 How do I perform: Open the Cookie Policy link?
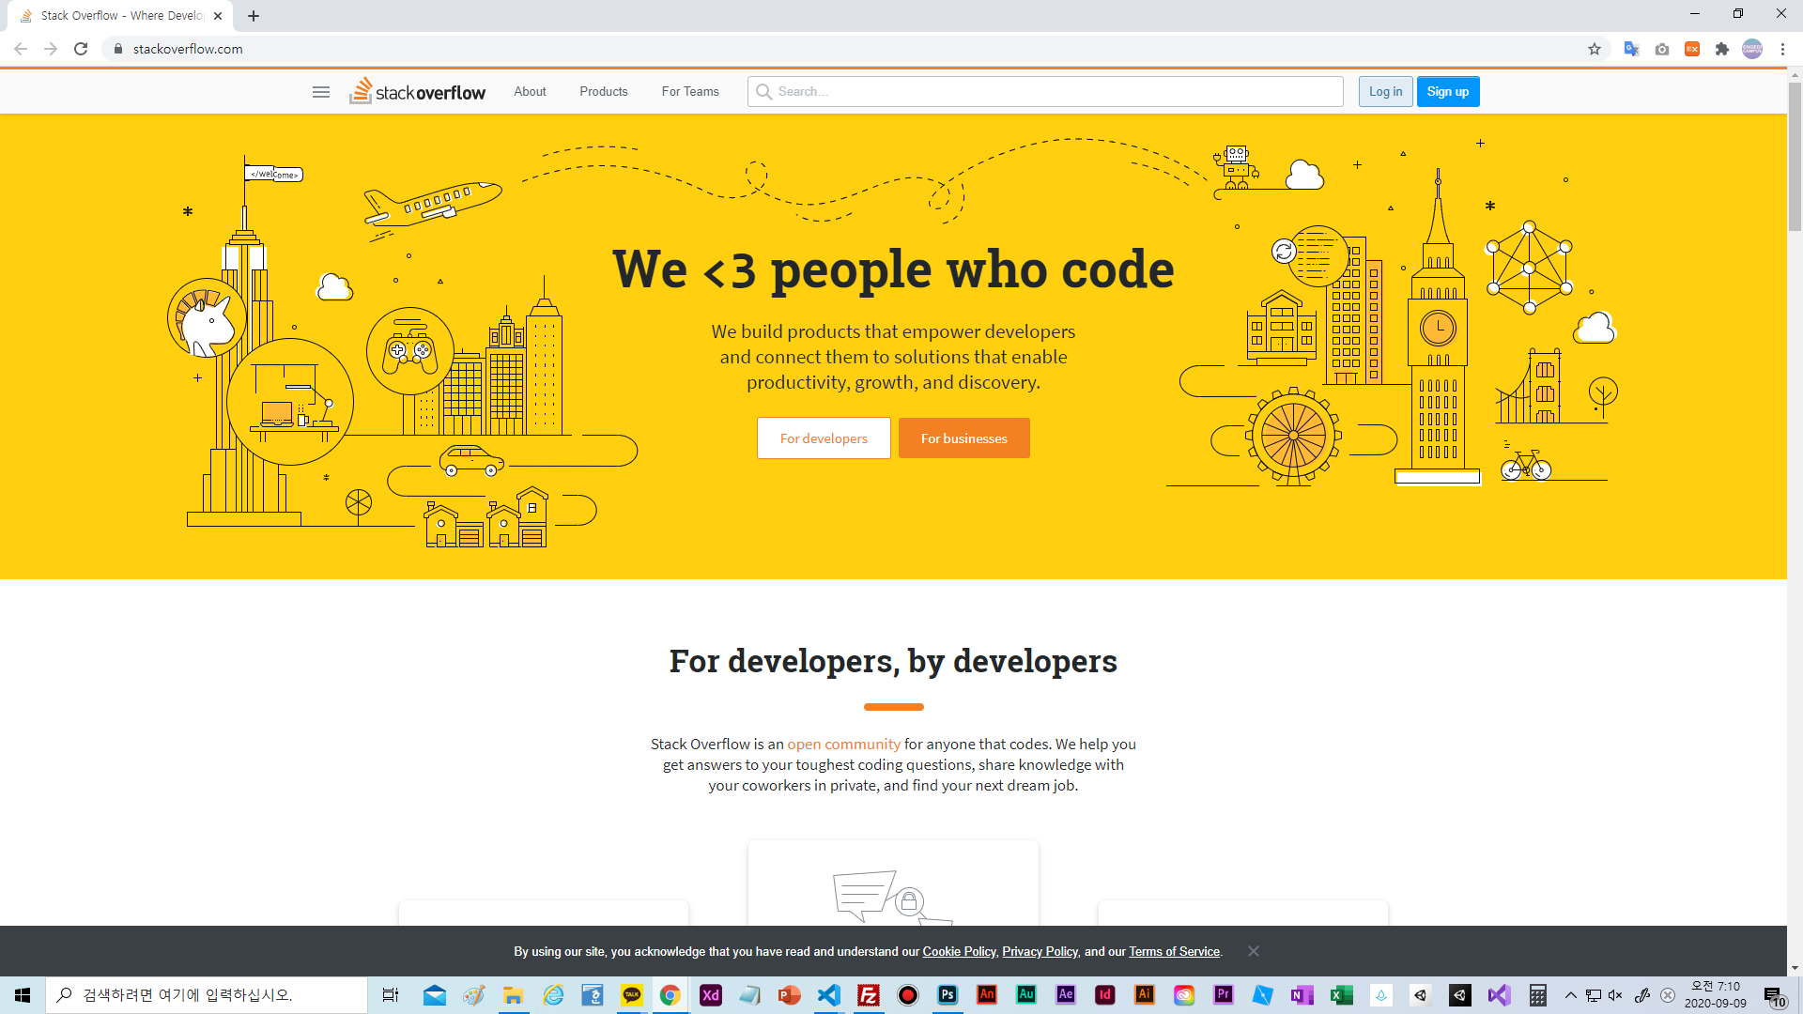point(959,951)
